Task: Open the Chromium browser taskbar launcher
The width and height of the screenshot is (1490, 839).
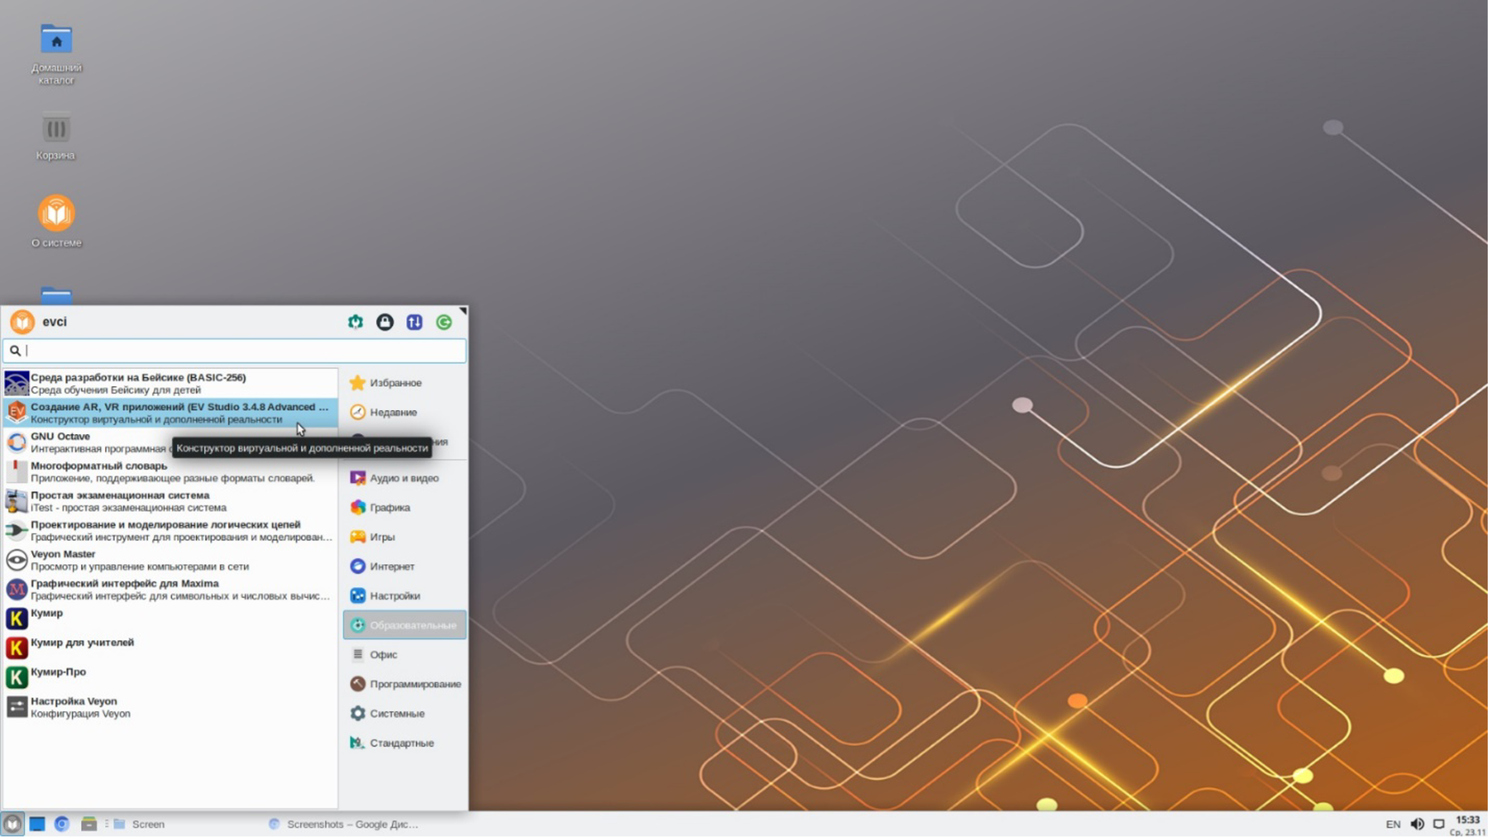Action: point(62,824)
